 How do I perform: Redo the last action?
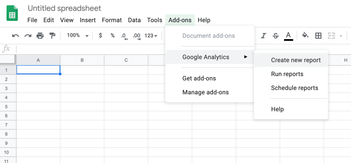(x=28, y=36)
